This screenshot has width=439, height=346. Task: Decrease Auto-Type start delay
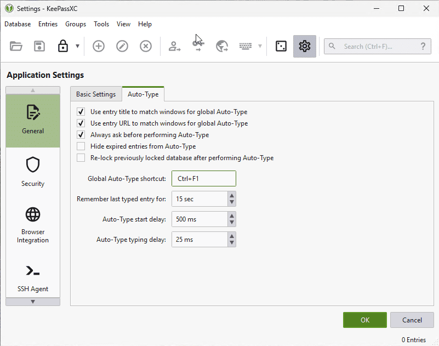[232, 223]
